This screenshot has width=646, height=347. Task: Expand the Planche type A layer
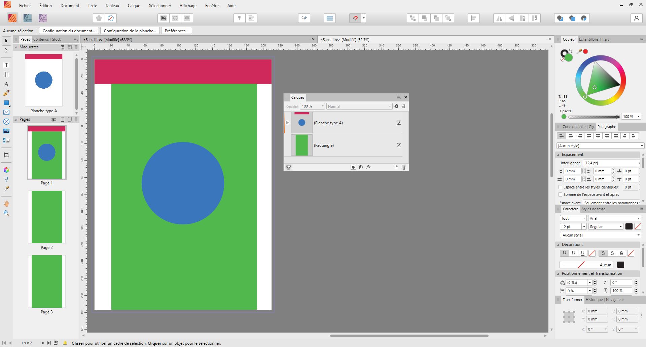tap(287, 123)
